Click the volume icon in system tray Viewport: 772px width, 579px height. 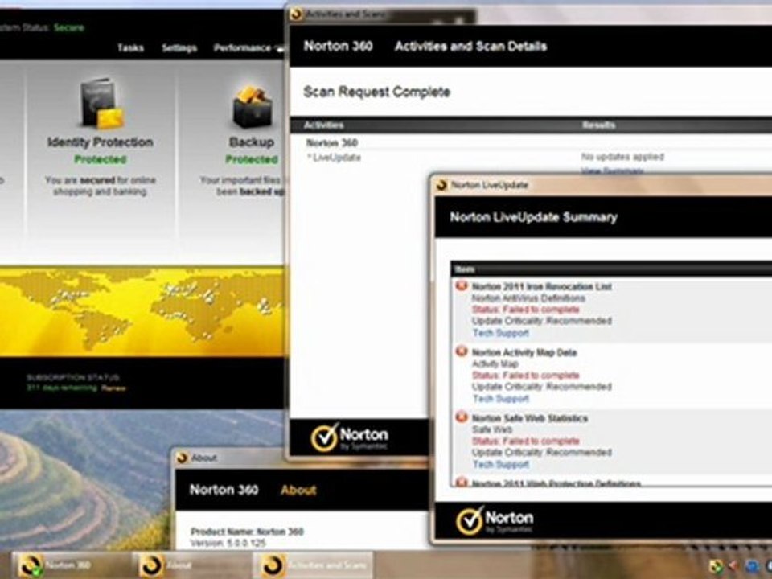point(733,566)
